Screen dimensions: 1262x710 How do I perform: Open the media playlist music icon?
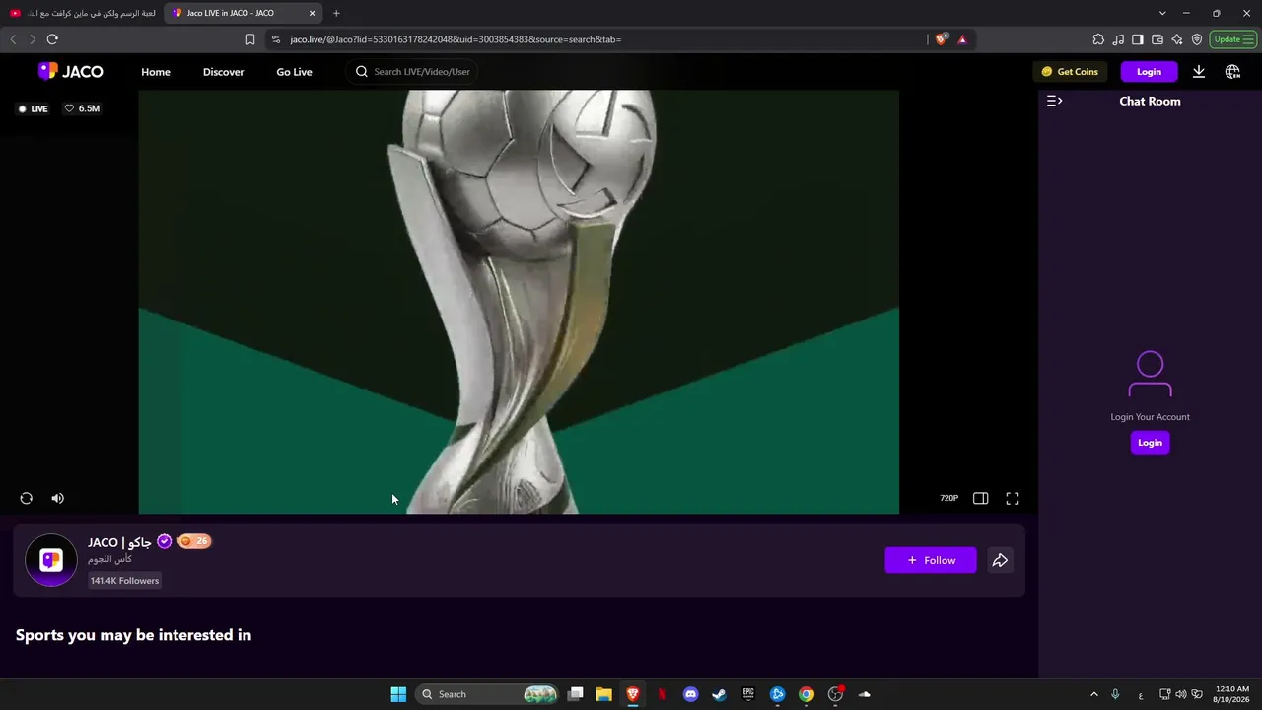(1118, 39)
